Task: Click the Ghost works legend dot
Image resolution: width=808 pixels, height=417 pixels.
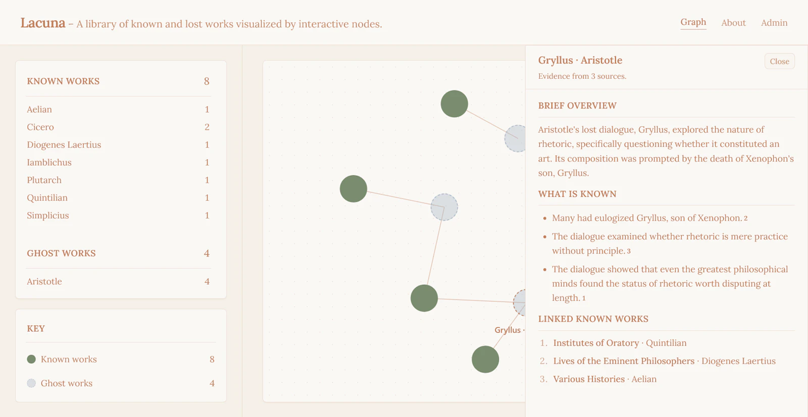Action: pos(31,383)
